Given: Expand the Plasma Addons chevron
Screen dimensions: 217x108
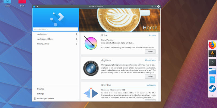Looking at the screenshot, I should click(76, 44).
